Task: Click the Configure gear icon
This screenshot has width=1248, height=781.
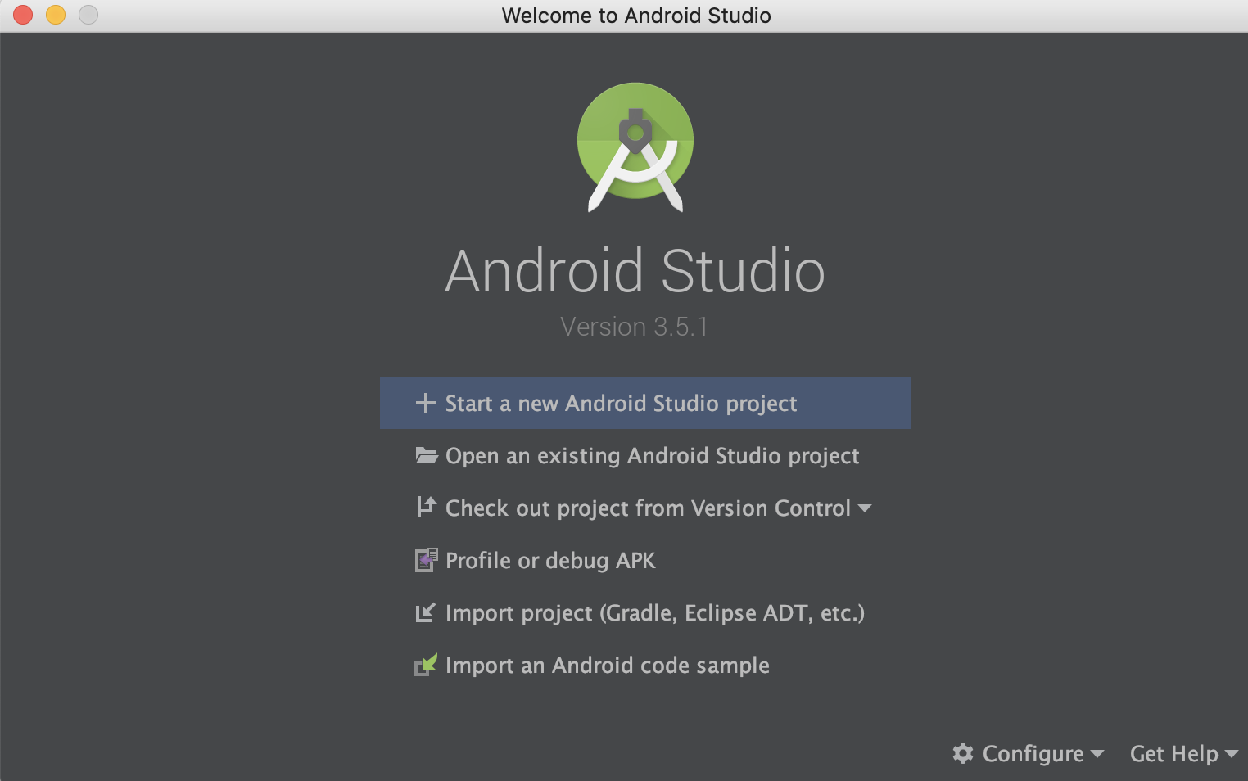Action: point(963,753)
